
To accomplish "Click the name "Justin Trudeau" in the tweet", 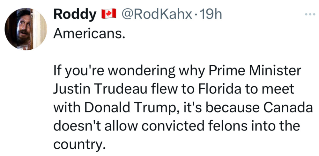I will pos(98,89).
